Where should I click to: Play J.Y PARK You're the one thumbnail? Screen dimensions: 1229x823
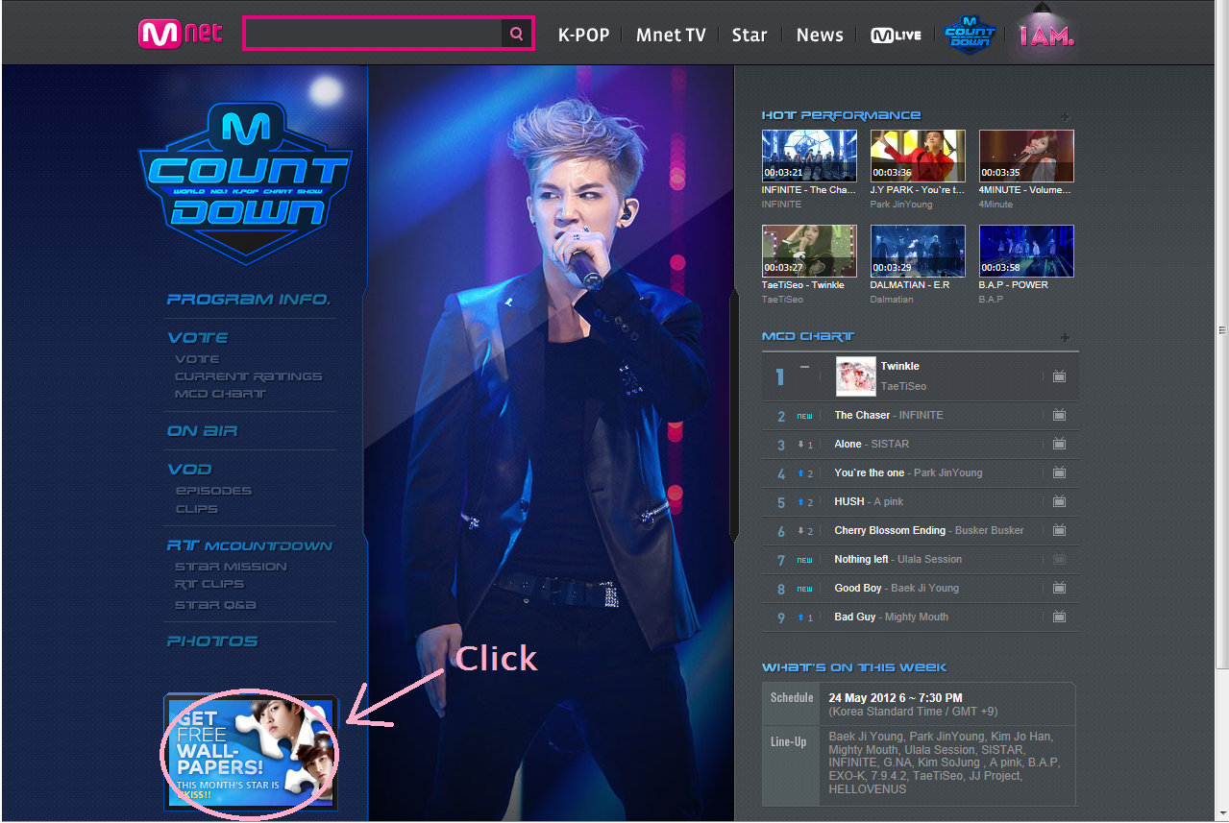coord(918,156)
